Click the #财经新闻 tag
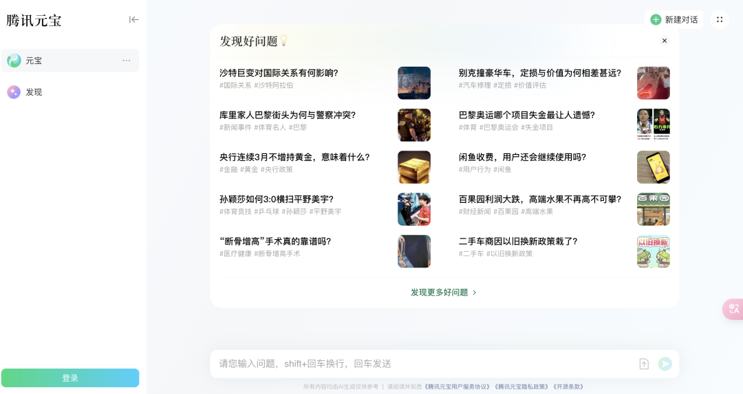 click(475, 212)
